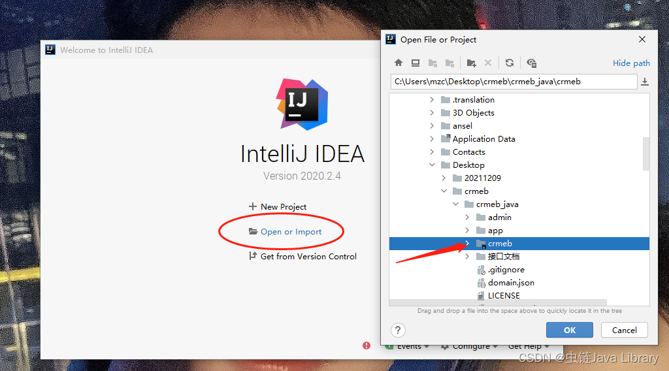
Task: Click the horizontal scrollbar of file tree
Action: point(498,302)
